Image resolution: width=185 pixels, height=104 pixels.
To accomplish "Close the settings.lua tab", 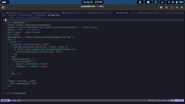I will pyautogui.click(x=27, y=13).
